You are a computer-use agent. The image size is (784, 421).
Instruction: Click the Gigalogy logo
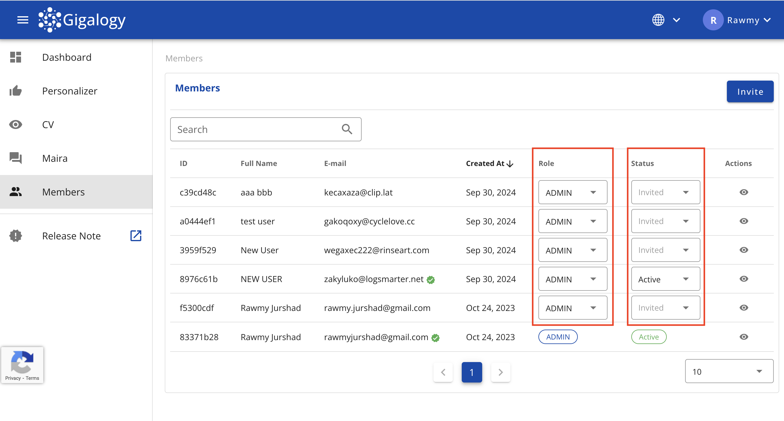[82, 20]
